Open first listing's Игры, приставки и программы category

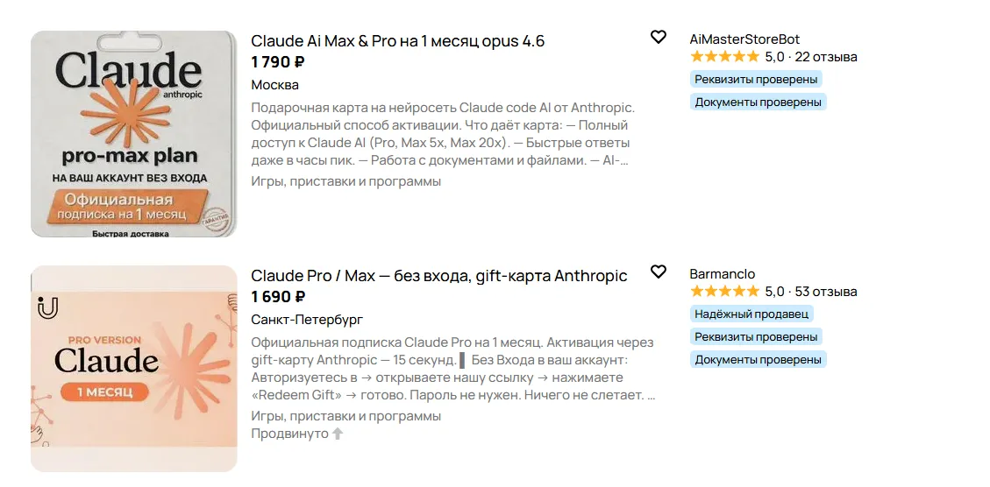point(345,181)
